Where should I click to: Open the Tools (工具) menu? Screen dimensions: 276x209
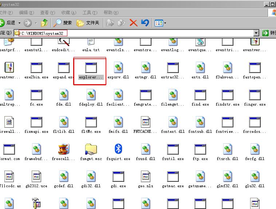pos(90,13)
